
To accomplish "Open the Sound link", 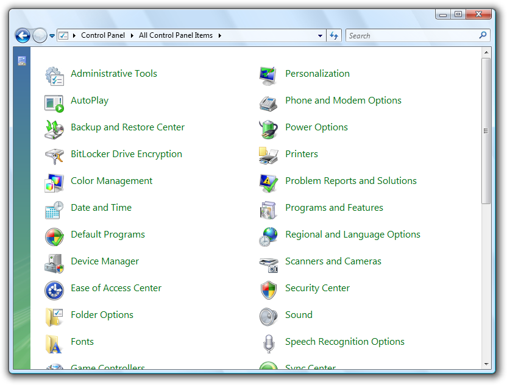I will pyautogui.click(x=299, y=315).
